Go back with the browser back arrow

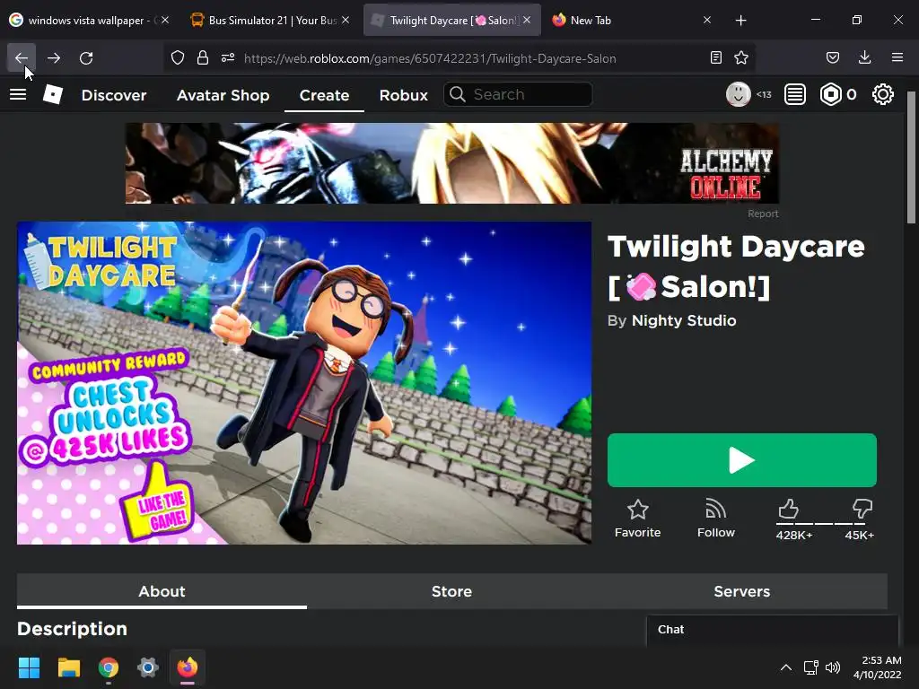(x=22, y=58)
